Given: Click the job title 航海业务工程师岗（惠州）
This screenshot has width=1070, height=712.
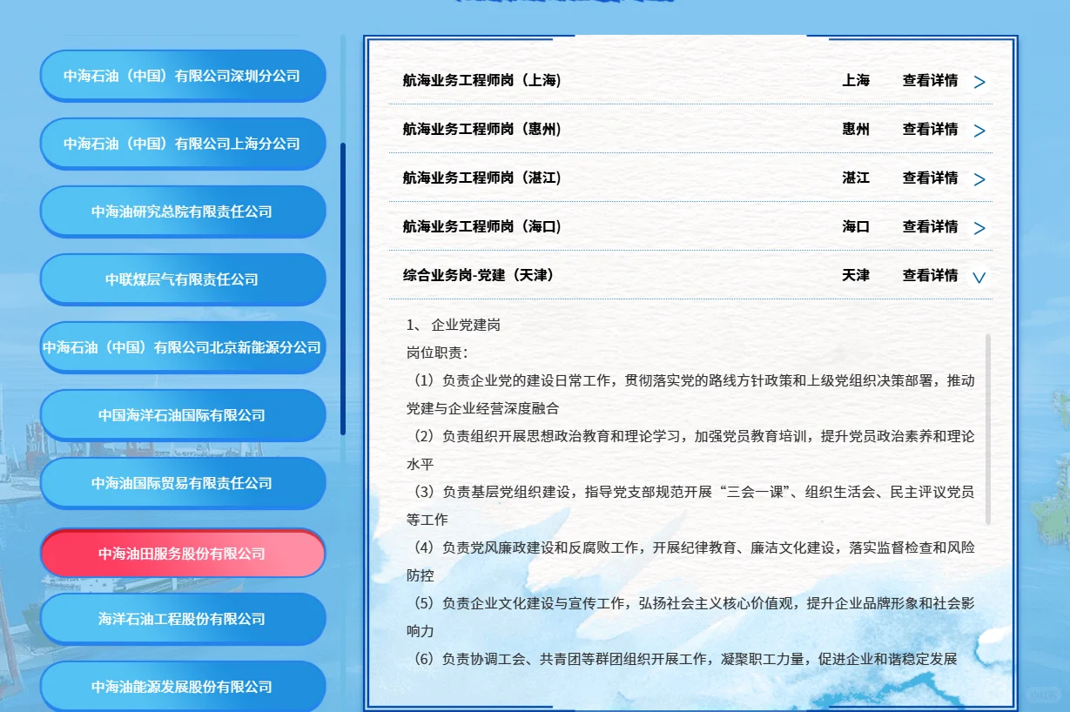Looking at the screenshot, I should click(481, 129).
